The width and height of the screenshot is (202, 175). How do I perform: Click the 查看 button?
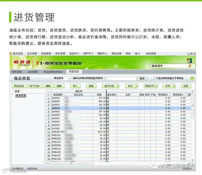click(91, 86)
